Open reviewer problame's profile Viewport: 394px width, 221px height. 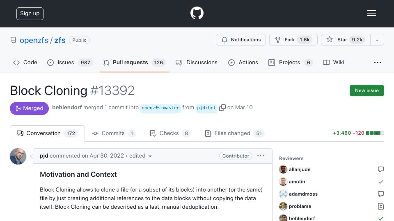(x=300, y=206)
